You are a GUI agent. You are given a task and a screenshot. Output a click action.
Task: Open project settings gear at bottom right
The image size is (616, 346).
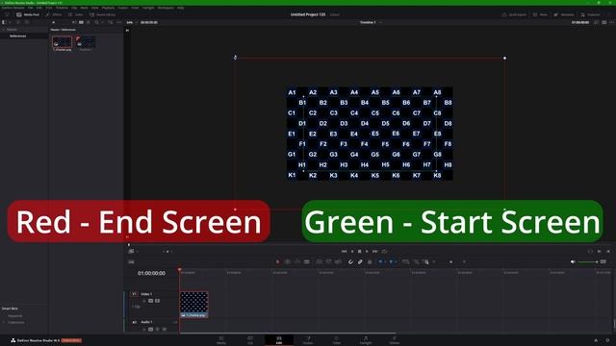click(x=607, y=340)
